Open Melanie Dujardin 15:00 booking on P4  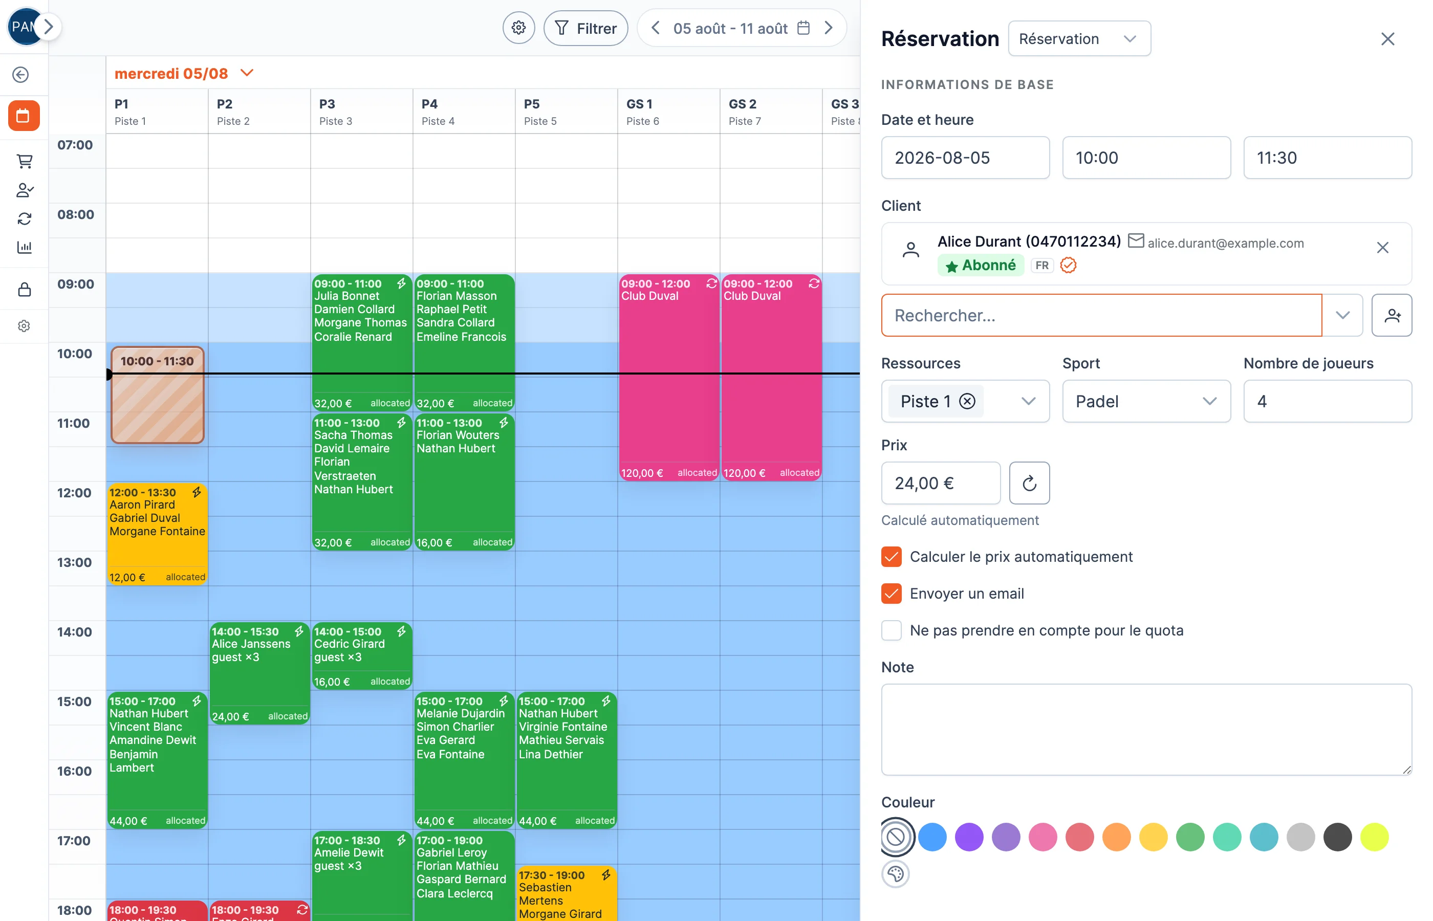464,760
